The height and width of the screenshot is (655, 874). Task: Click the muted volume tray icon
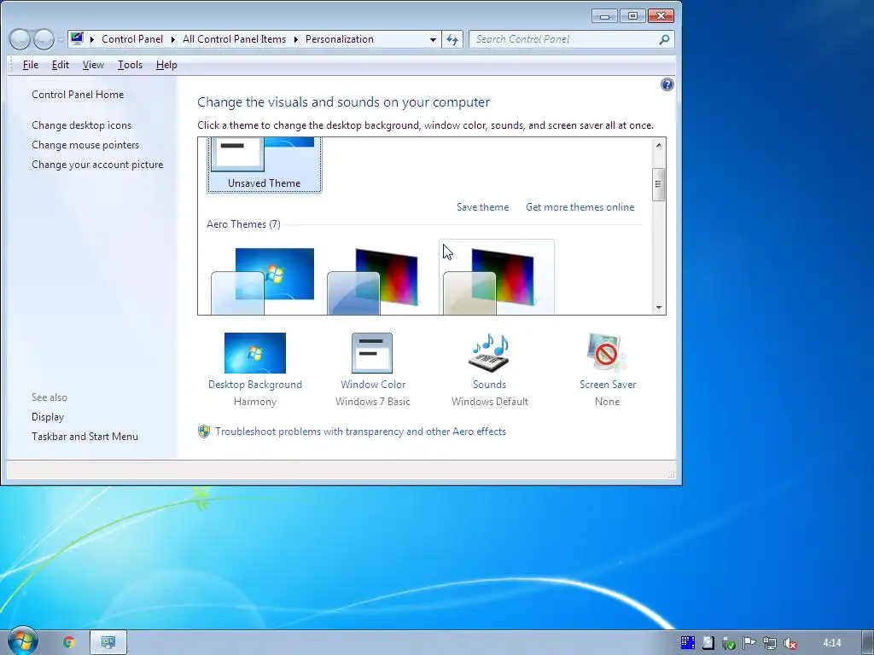click(790, 643)
